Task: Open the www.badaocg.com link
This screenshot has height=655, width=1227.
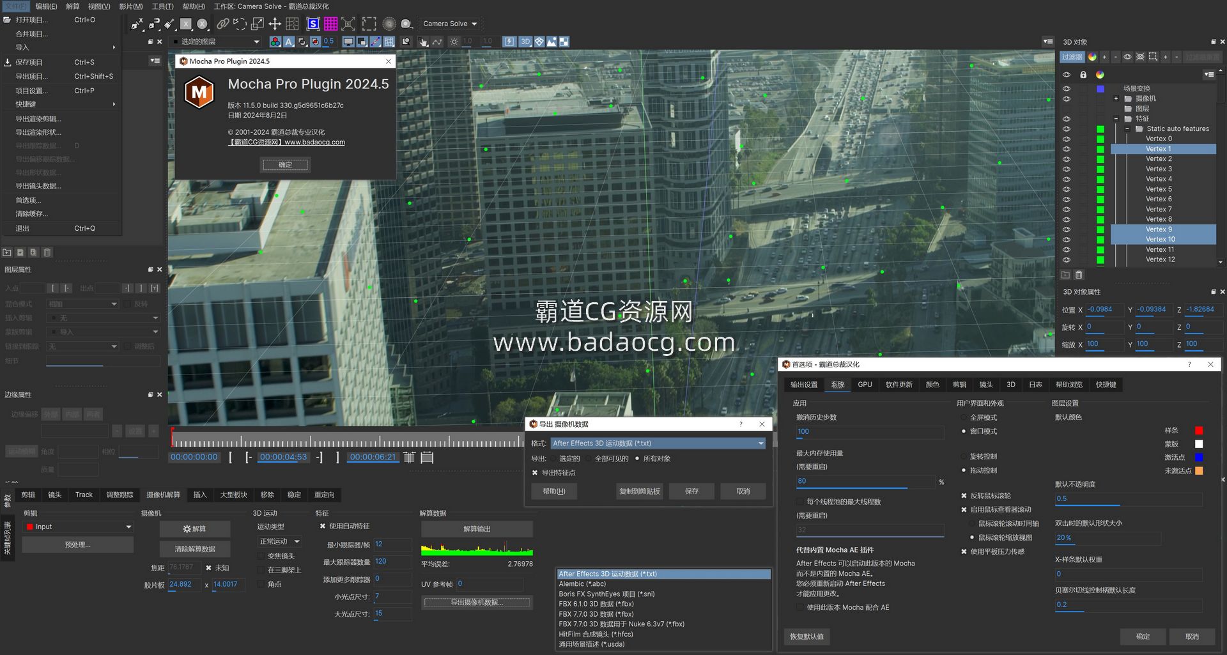Action: pyautogui.click(x=314, y=143)
